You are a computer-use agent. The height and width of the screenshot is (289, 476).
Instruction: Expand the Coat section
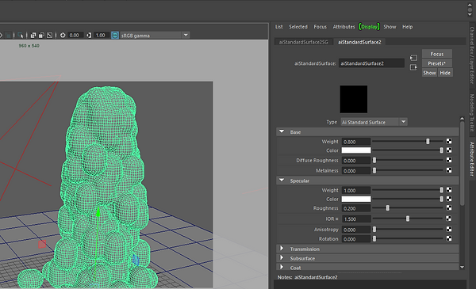click(282, 267)
